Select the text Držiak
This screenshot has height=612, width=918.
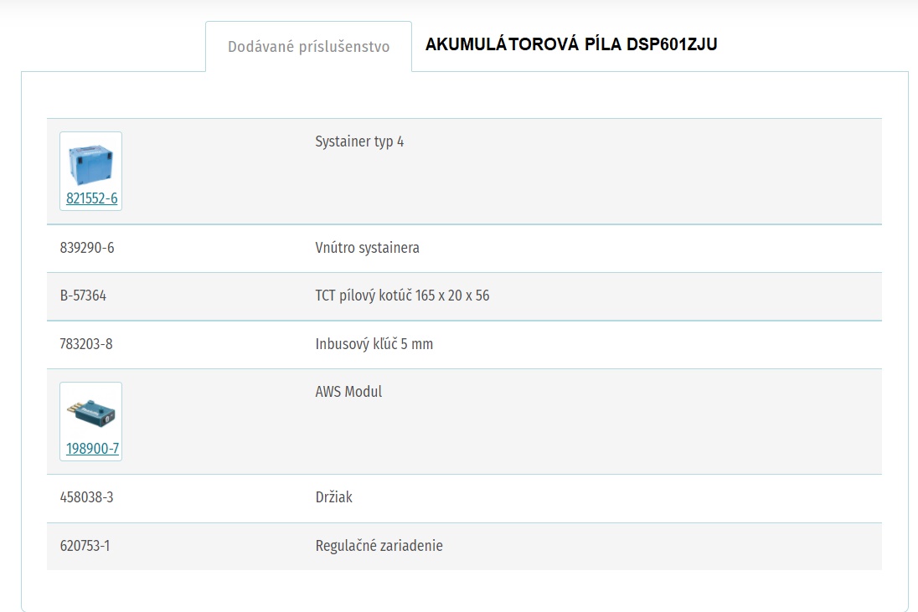coord(333,497)
